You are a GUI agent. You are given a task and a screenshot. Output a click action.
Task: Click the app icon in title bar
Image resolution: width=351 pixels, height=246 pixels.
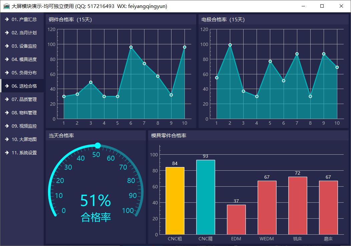[x=6, y=6]
